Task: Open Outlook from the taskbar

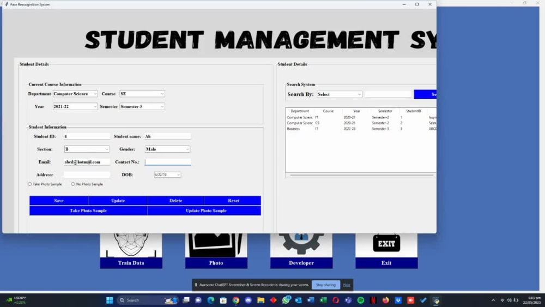Action: (298, 300)
